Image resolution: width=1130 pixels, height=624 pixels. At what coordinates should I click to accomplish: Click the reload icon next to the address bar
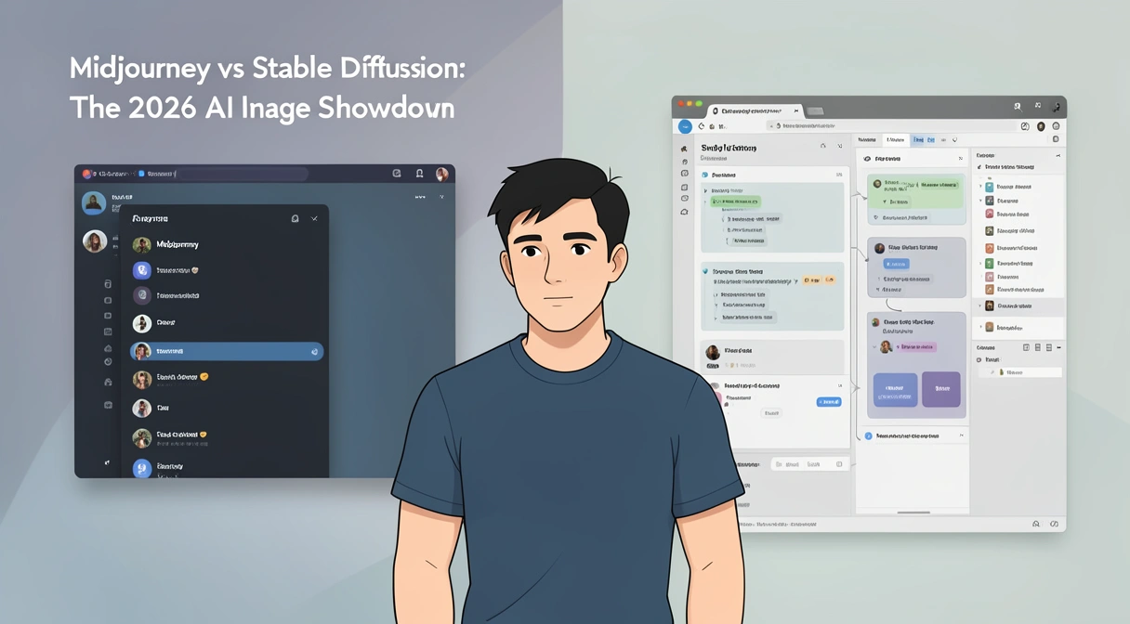click(x=702, y=125)
